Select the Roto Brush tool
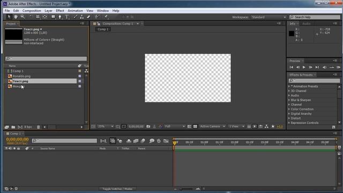Image resolution: width=343 pixels, height=193 pixels. [x=97, y=17]
